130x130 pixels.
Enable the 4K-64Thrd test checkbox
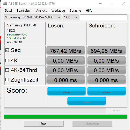pos(7,70)
